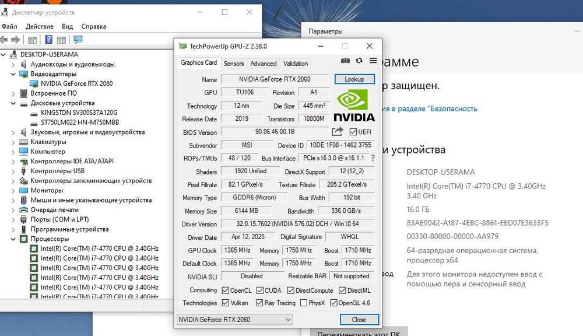
Task: Switch to the Sensors tab in GPU-Z
Action: [234, 64]
